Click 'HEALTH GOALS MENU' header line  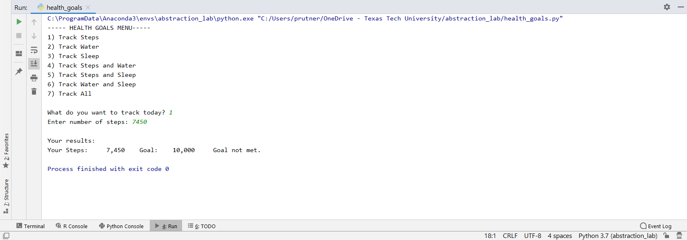pyautogui.click(x=99, y=28)
